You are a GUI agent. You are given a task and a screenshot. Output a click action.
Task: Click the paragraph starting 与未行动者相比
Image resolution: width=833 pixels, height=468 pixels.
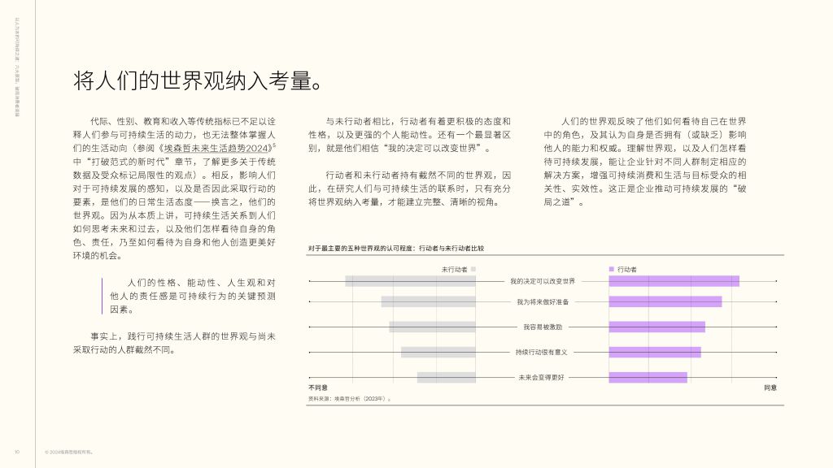click(410, 135)
